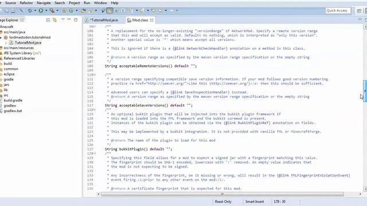Click Collapse All in Package Explorer
Screen dimensions: 367x206
(x=48, y=20)
